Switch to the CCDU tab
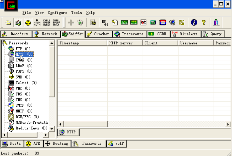 tap(159, 34)
